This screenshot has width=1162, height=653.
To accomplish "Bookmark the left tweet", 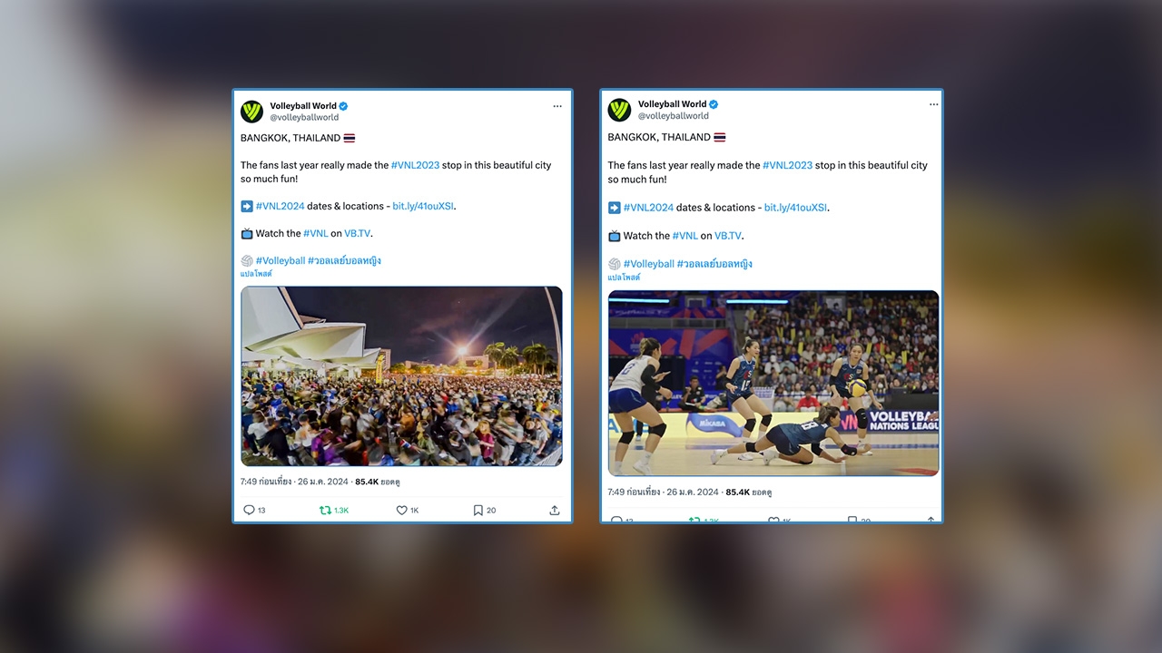I will (x=478, y=511).
